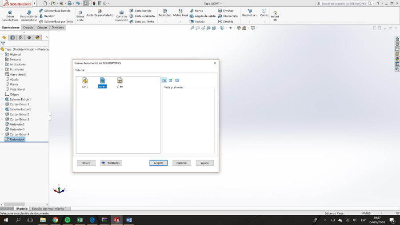Choose Saliente/Base barrido tool
The image size is (400, 225).
coord(55,11)
